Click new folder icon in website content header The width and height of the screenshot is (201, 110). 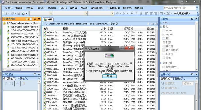pyautogui.click(x=152, y=24)
